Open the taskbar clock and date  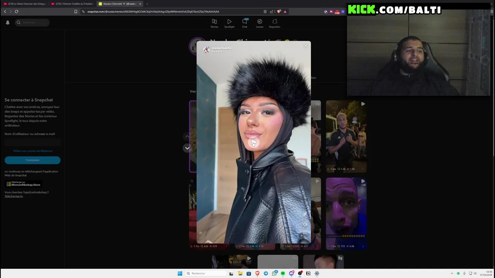[x=486, y=273]
